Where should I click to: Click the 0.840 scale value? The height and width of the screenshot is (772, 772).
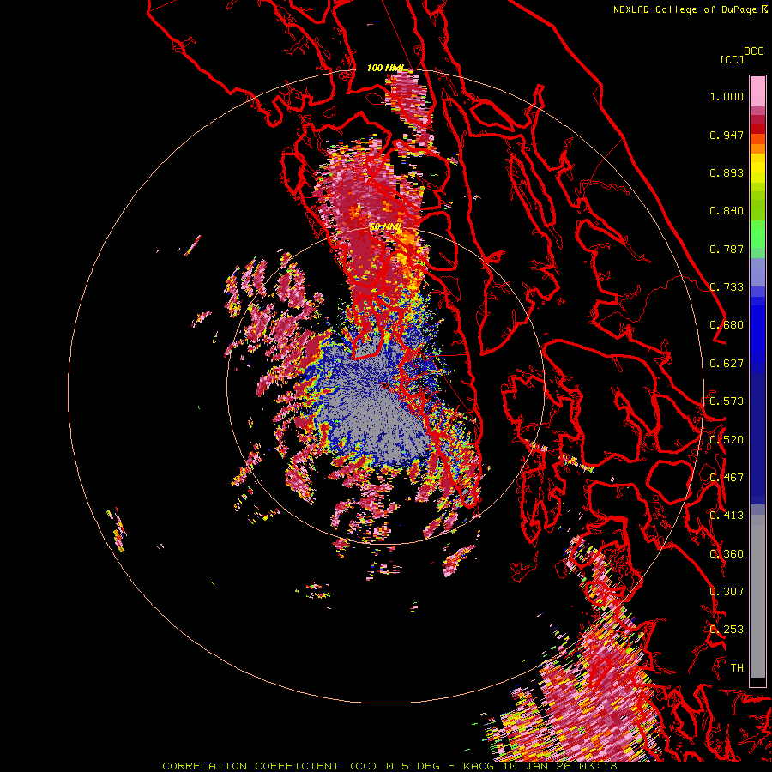click(x=727, y=211)
